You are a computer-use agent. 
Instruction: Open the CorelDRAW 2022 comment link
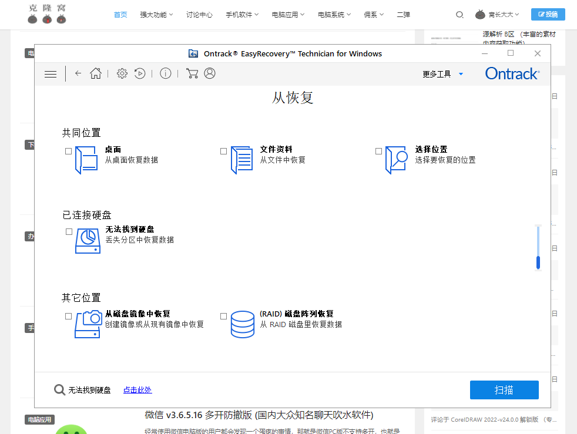(494, 420)
